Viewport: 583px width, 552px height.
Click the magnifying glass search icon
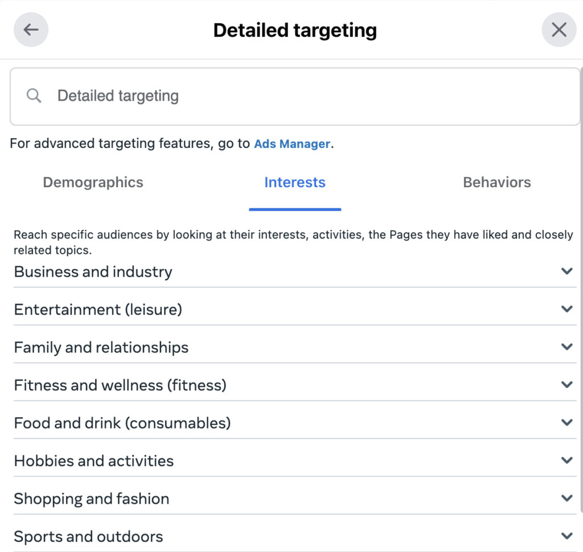click(x=33, y=95)
